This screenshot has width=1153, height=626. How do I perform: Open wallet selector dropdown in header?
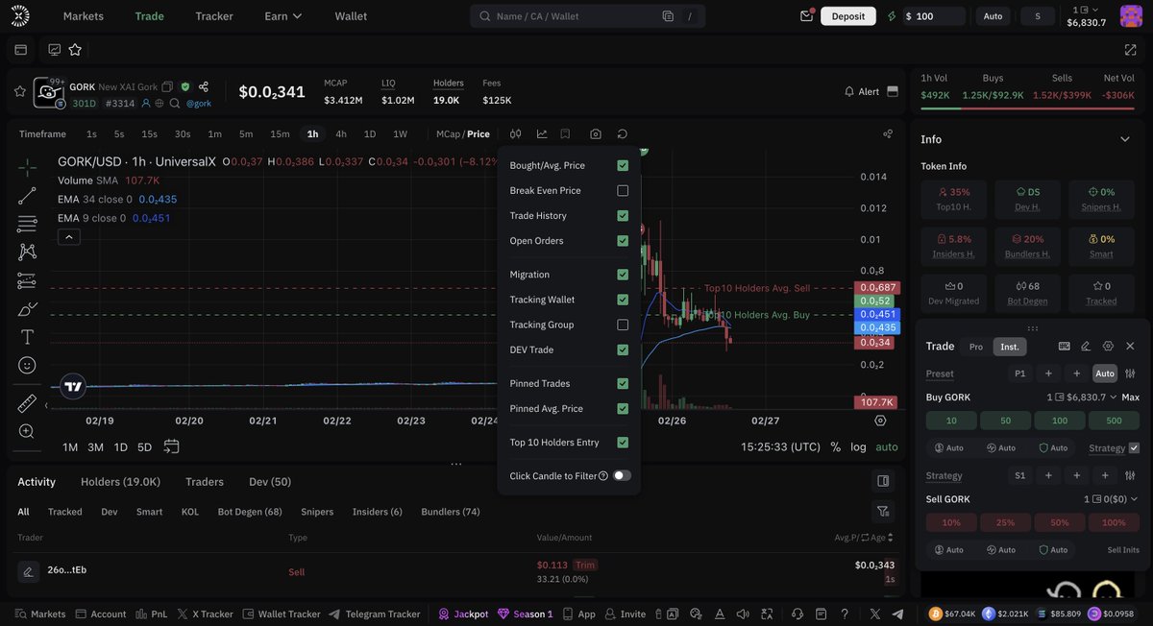pos(1087,15)
